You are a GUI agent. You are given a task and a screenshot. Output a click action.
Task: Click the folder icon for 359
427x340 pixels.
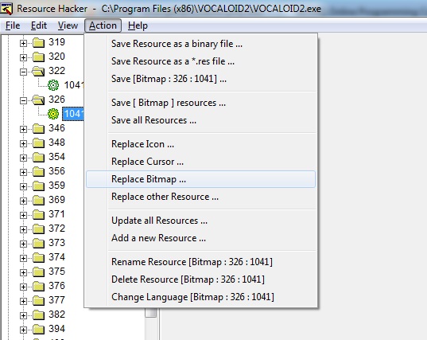(x=38, y=186)
